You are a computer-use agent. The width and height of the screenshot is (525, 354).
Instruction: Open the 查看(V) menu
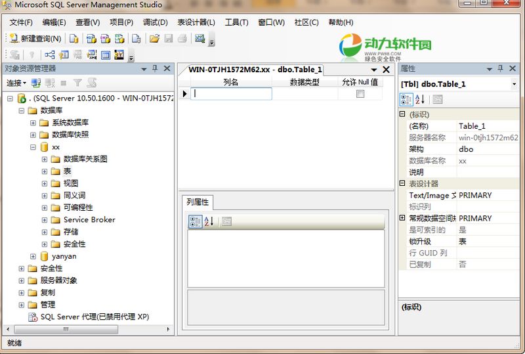(x=88, y=22)
